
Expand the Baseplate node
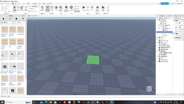tap(159, 27)
